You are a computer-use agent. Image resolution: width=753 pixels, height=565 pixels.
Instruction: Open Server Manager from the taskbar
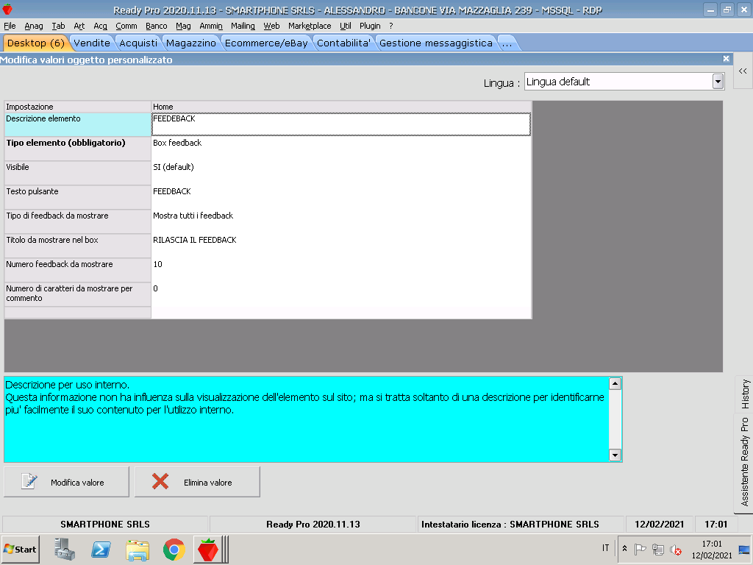[65, 549]
